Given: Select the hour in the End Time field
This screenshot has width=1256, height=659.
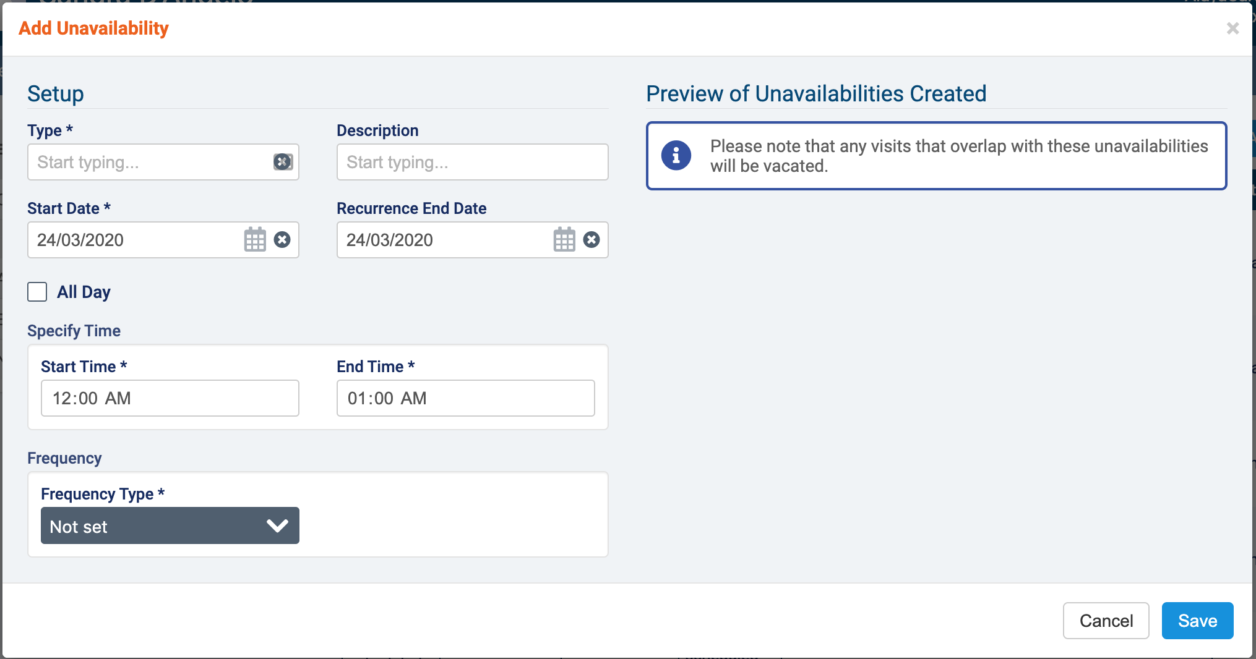Looking at the screenshot, I should (357, 398).
